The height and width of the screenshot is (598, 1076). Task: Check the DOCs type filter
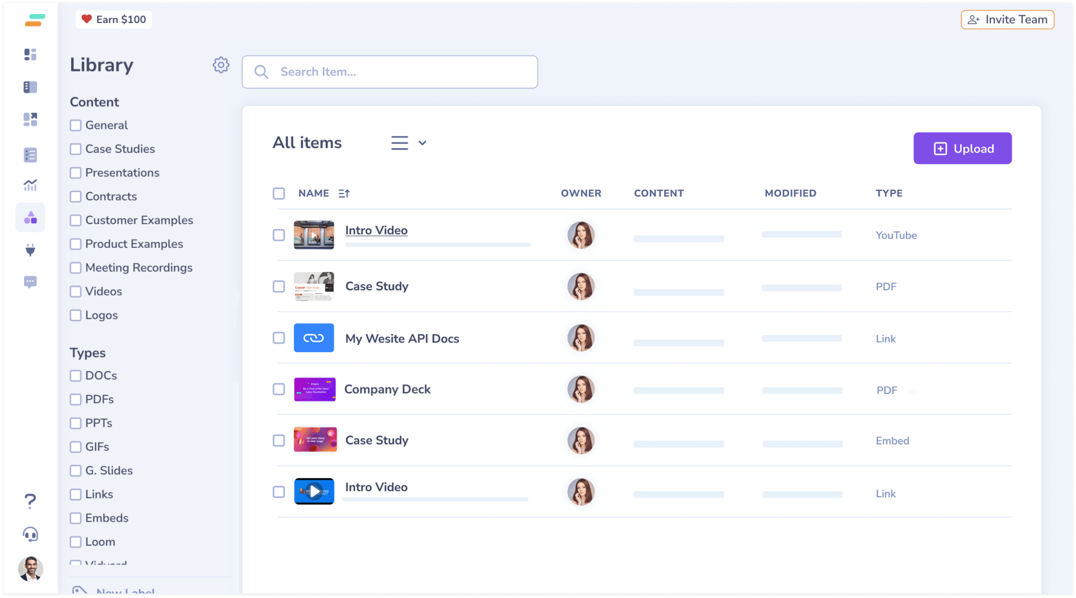coord(76,376)
